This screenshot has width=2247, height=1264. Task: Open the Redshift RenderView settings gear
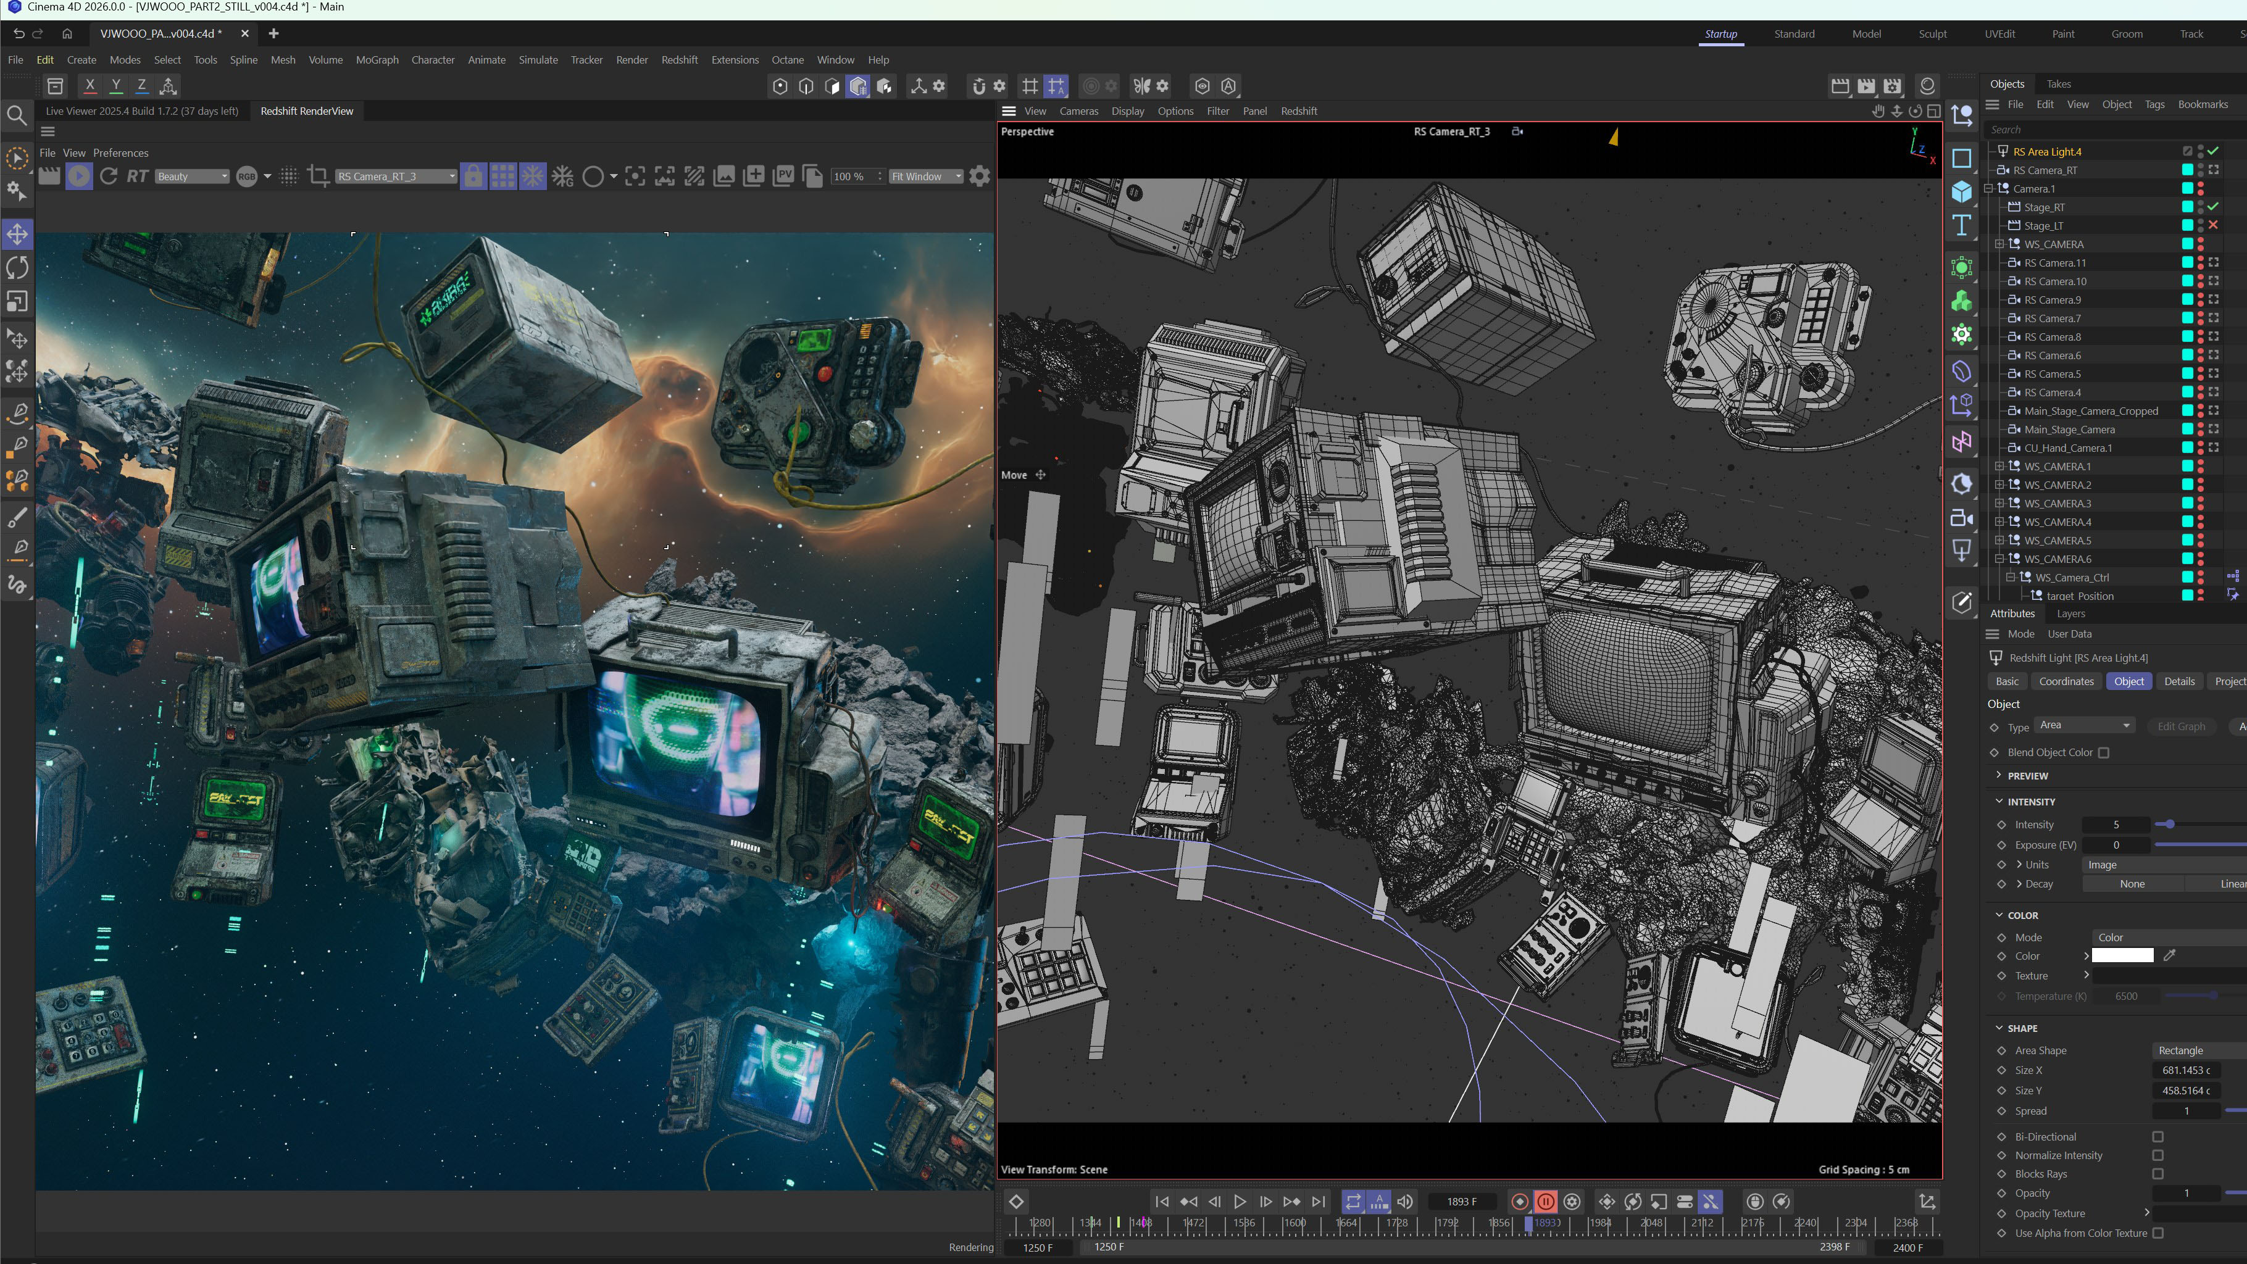[x=978, y=175]
